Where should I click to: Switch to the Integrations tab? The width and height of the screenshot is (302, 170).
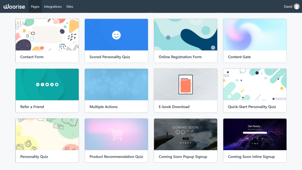[x=53, y=6]
